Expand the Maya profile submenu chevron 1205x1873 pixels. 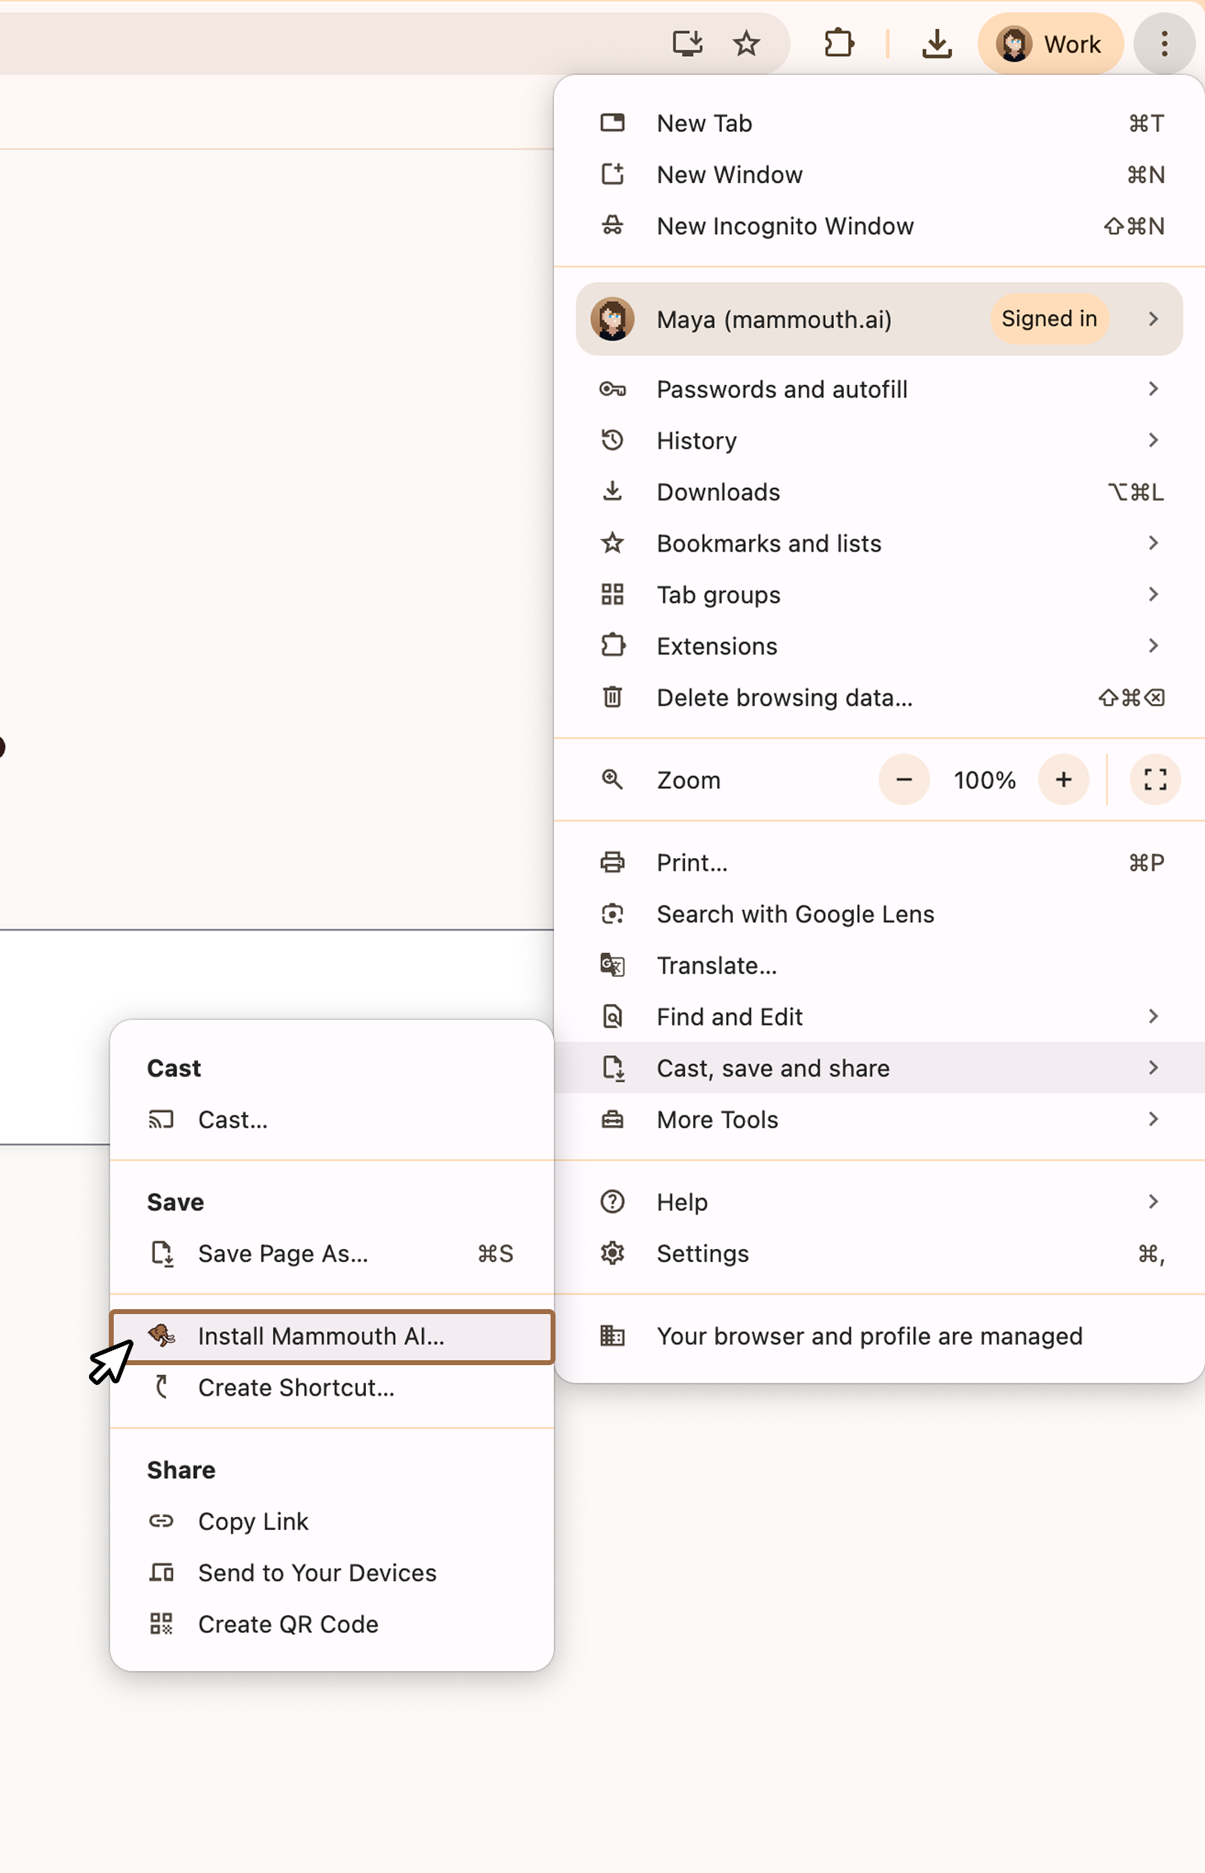click(1153, 319)
